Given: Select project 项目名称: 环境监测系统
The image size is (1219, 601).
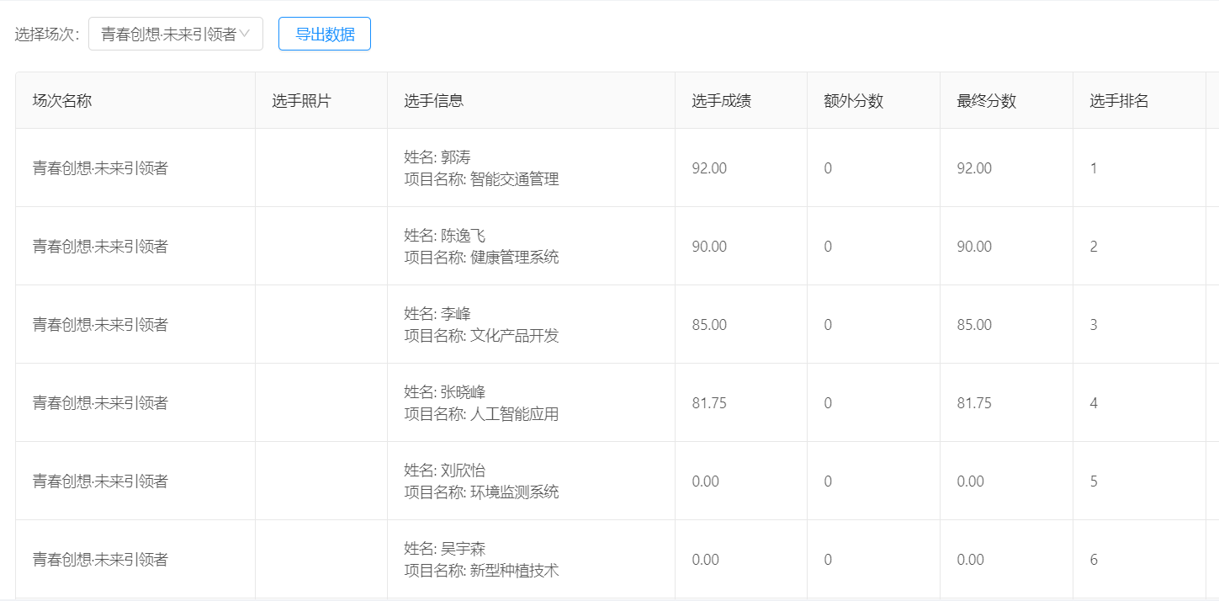Looking at the screenshot, I should click(482, 492).
